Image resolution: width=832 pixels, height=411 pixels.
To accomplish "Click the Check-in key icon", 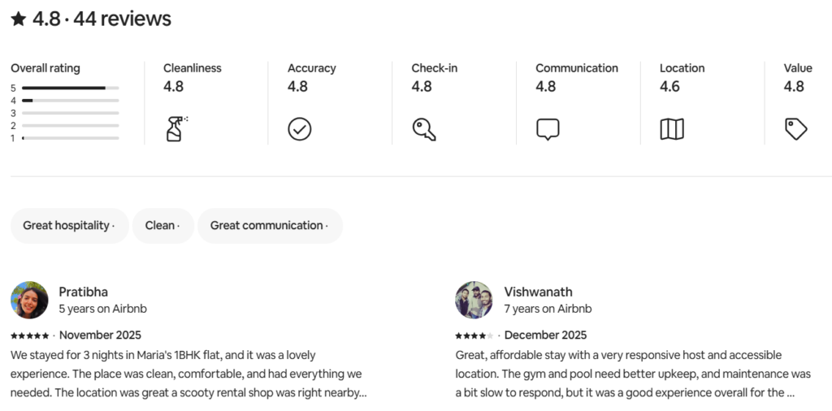I will pos(423,129).
